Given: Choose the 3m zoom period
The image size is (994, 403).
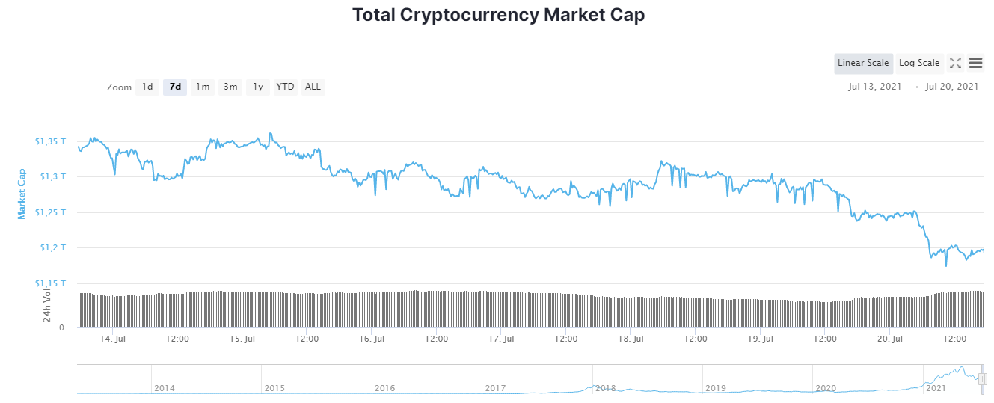Looking at the screenshot, I should 230,87.
